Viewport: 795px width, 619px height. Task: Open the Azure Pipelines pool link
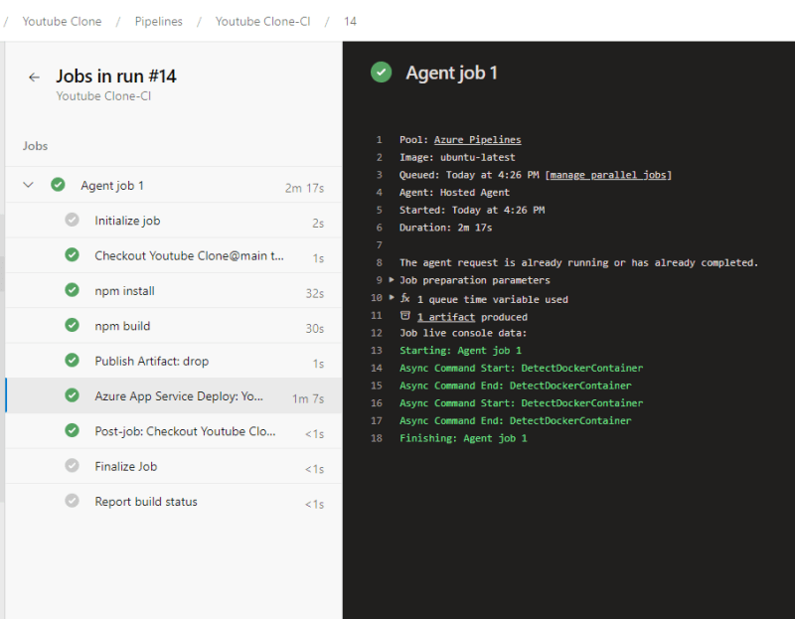(x=477, y=140)
